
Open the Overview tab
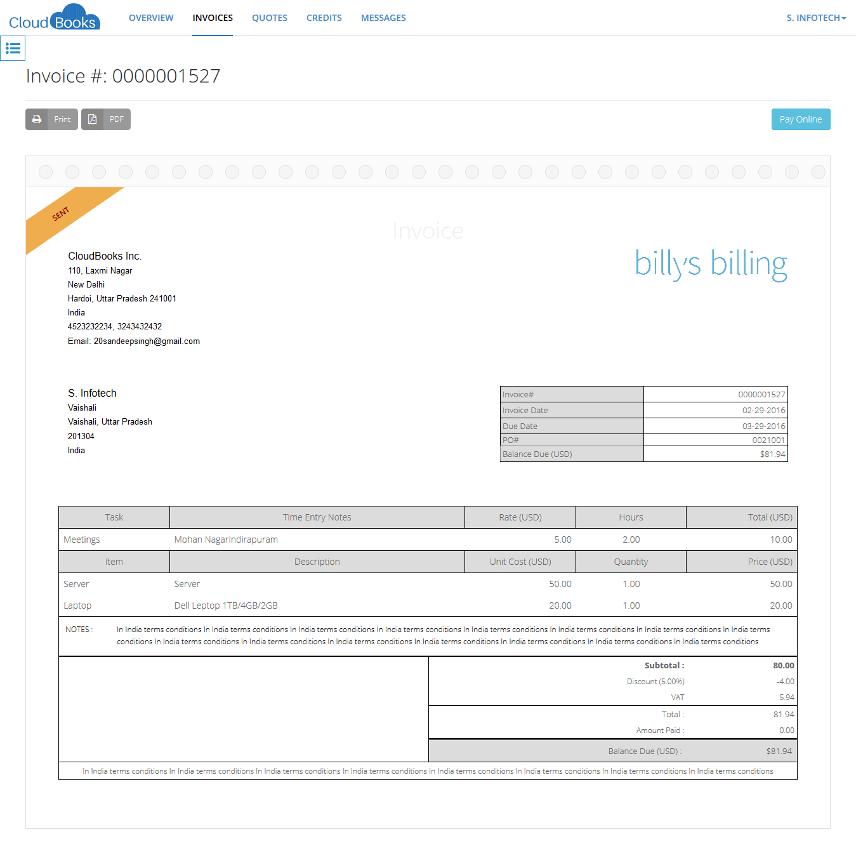coord(151,18)
